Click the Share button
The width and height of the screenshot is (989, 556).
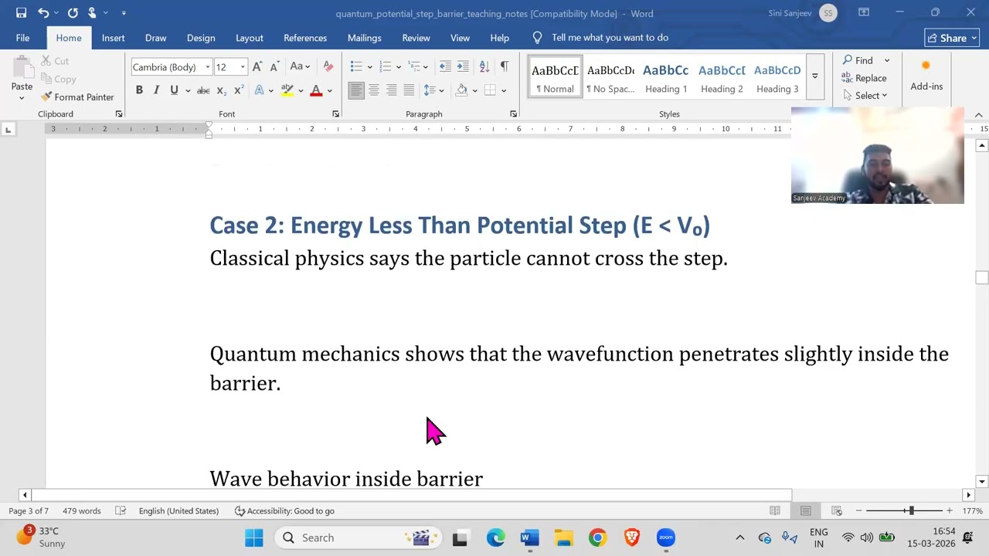[x=952, y=38]
